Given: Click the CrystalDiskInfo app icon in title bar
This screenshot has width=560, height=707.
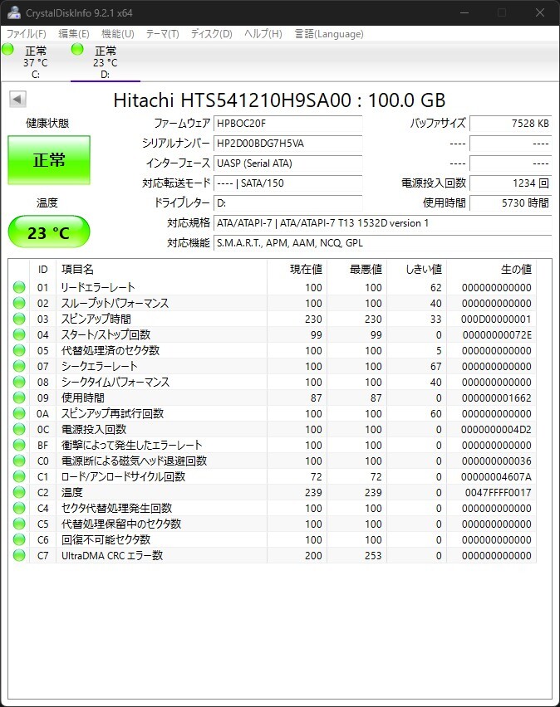Looking at the screenshot, I should [13, 12].
